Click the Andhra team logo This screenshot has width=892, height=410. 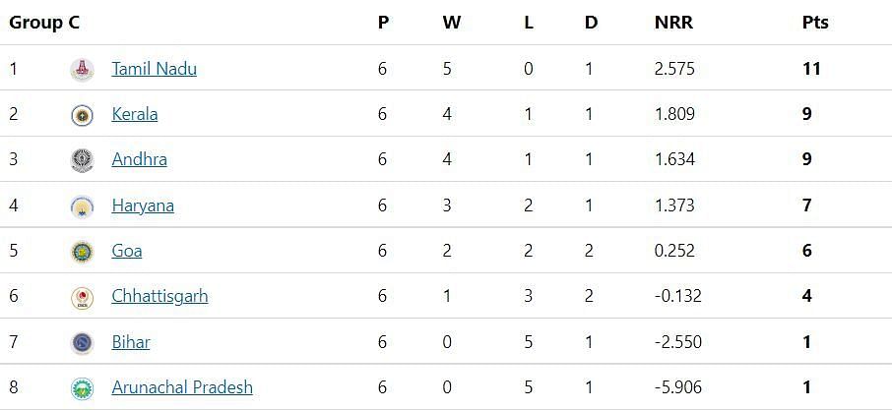[82, 160]
